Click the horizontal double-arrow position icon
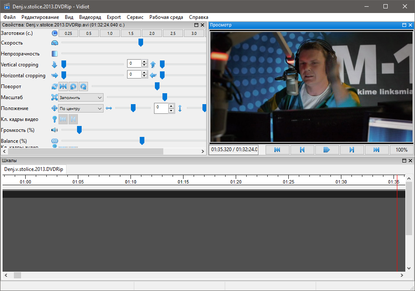 click(109, 108)
